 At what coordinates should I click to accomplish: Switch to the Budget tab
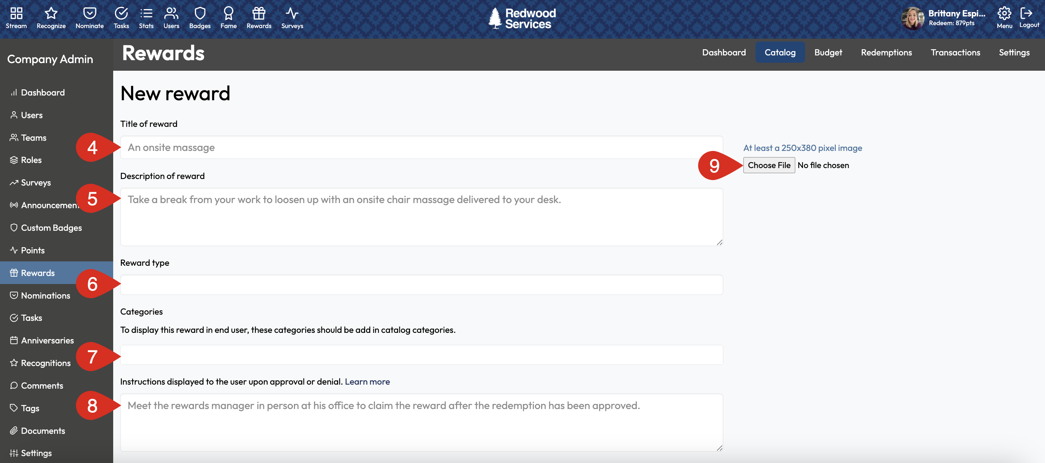coord(828,52)
